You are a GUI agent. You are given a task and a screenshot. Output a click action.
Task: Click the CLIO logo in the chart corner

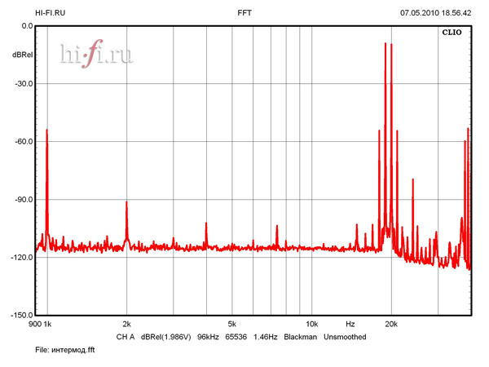[x=452, y=33]
